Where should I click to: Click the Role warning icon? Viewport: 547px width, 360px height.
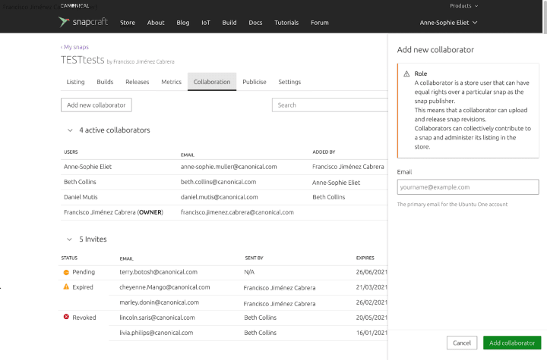[x=406, y=74]
